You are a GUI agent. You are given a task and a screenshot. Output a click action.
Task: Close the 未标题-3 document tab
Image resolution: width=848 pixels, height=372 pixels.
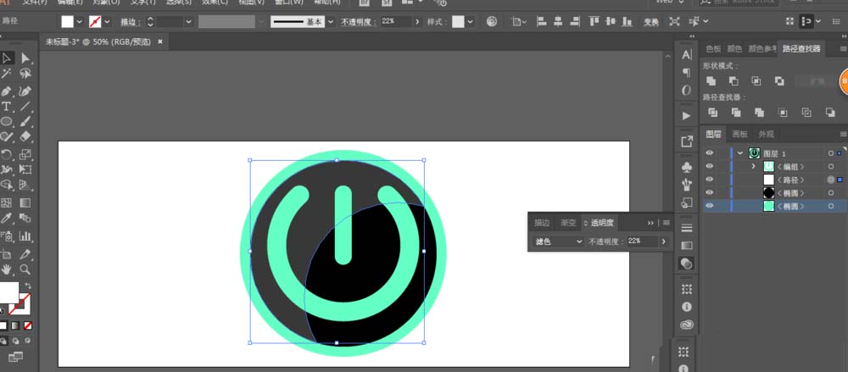[160, 42]
